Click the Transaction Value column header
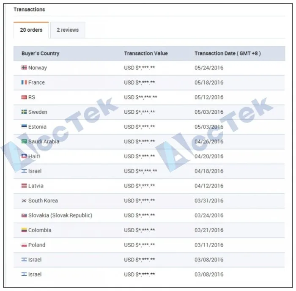Viewport: 296px width, 291px height. 146,54
